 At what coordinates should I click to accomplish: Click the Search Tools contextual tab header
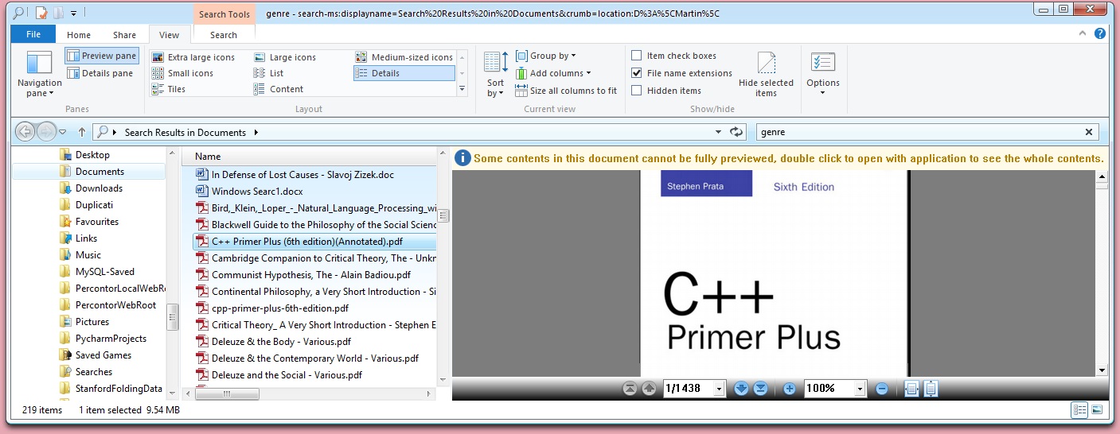coord(224,14)
